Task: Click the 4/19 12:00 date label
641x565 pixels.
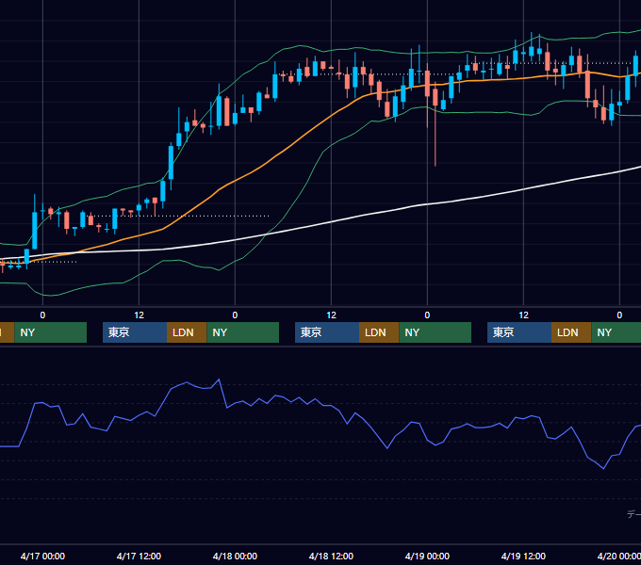Action: coord(523,556)
